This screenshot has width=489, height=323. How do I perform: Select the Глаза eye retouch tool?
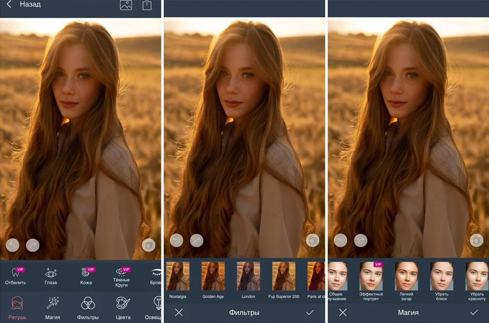click(x=51, y=276)
